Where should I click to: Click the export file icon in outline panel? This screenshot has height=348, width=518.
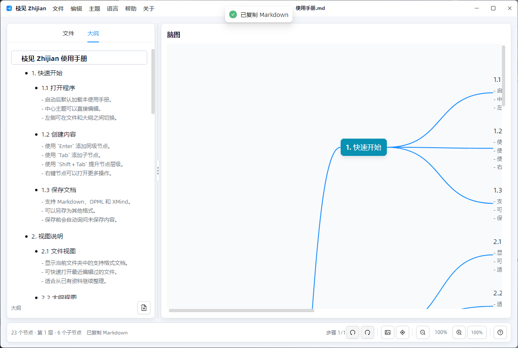tap(144, 308)
